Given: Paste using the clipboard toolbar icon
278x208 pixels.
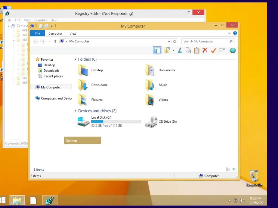Looking at the screenshot, I should pyautogui.click(x=197, y=50).
